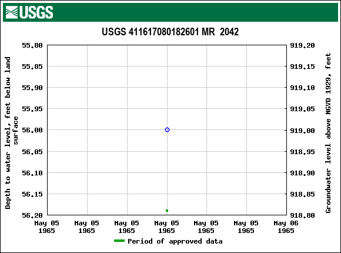
Task: Click the right axis label 919.20
Action: pos(302,45)
